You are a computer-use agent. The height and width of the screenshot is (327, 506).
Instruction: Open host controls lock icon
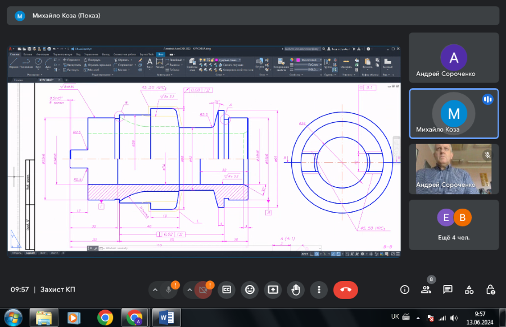491,289
